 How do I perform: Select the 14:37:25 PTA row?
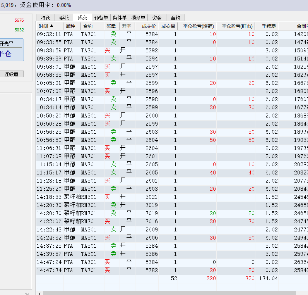[172, 246]
